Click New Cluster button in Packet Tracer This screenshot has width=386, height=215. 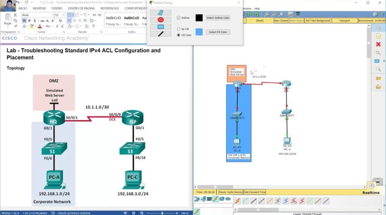281,21
